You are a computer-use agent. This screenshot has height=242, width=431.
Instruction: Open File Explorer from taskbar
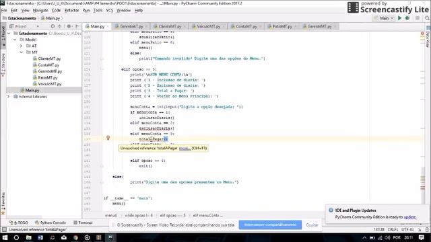(x=28, y=237)
